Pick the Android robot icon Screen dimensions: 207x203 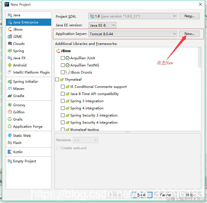(10, 65)
